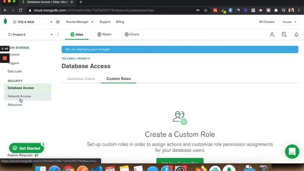The image size is (304, 171).
Task: Close the Database Access browser tab
Action: point(72,2)
